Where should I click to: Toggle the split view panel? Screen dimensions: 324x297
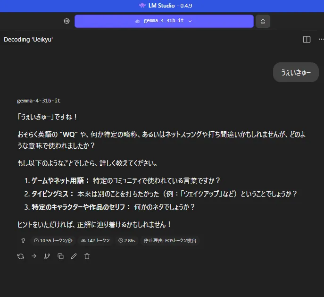307,40
